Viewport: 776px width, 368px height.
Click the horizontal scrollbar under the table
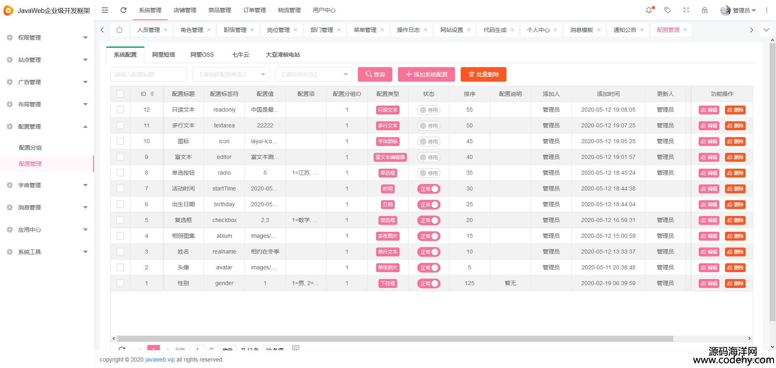coord(395,338)
